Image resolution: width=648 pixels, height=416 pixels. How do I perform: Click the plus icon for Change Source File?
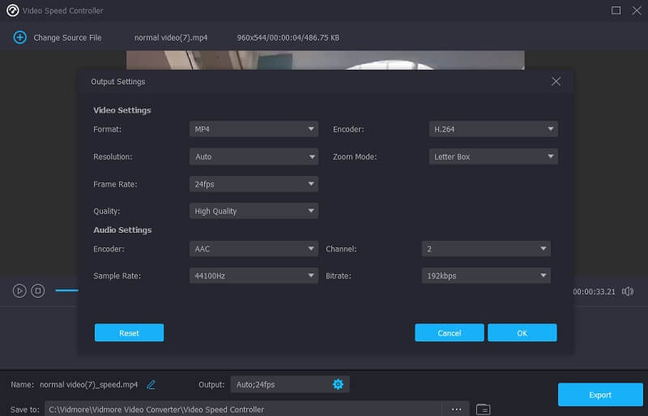pos(19,37)
